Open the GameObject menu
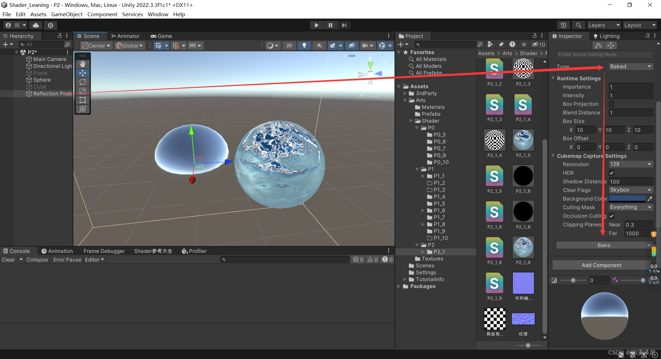The image size is (661, 359). [67, 14]
